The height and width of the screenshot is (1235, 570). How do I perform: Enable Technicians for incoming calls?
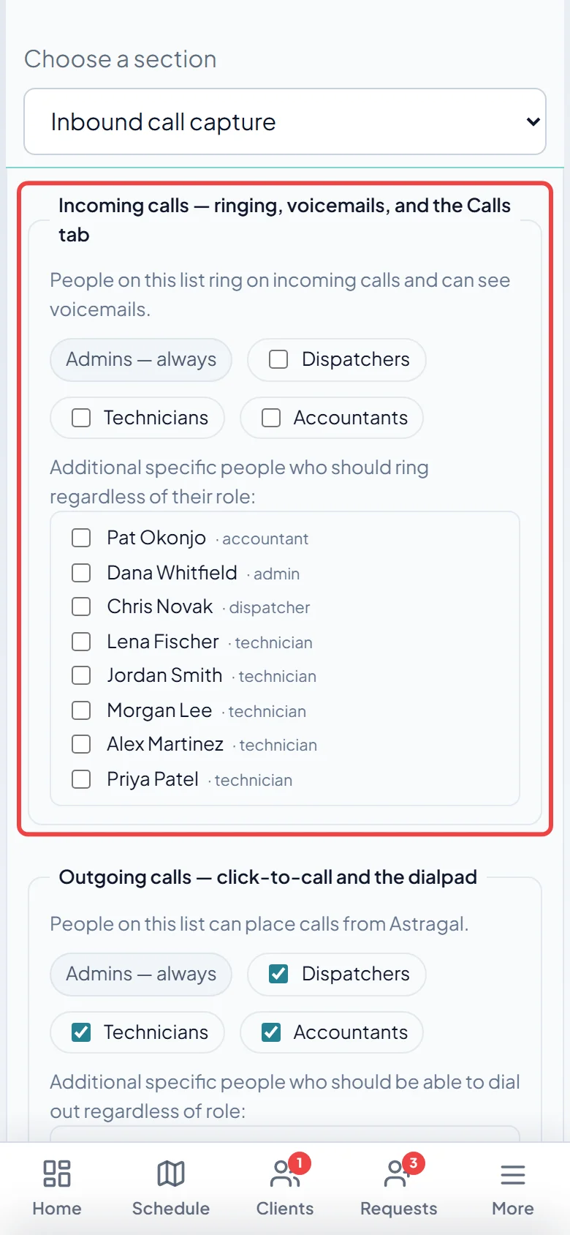click(x=81, y=418)
